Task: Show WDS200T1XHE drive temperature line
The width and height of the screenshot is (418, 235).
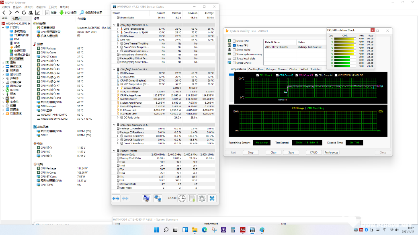Action: pos(336,76)
